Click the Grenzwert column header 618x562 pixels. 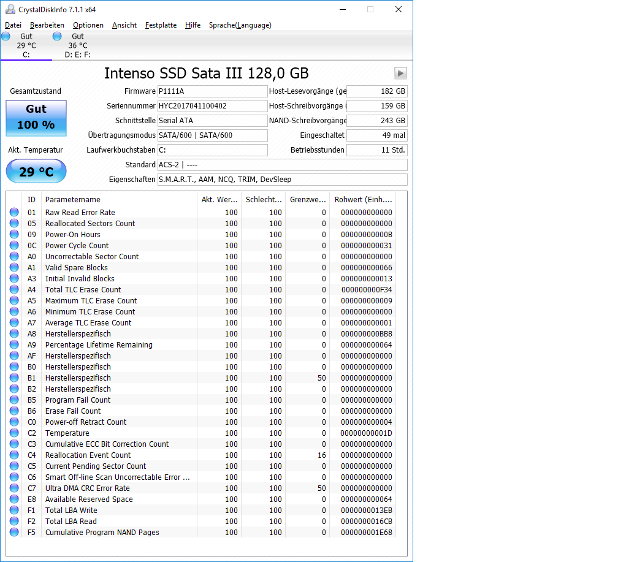(307, 199)
